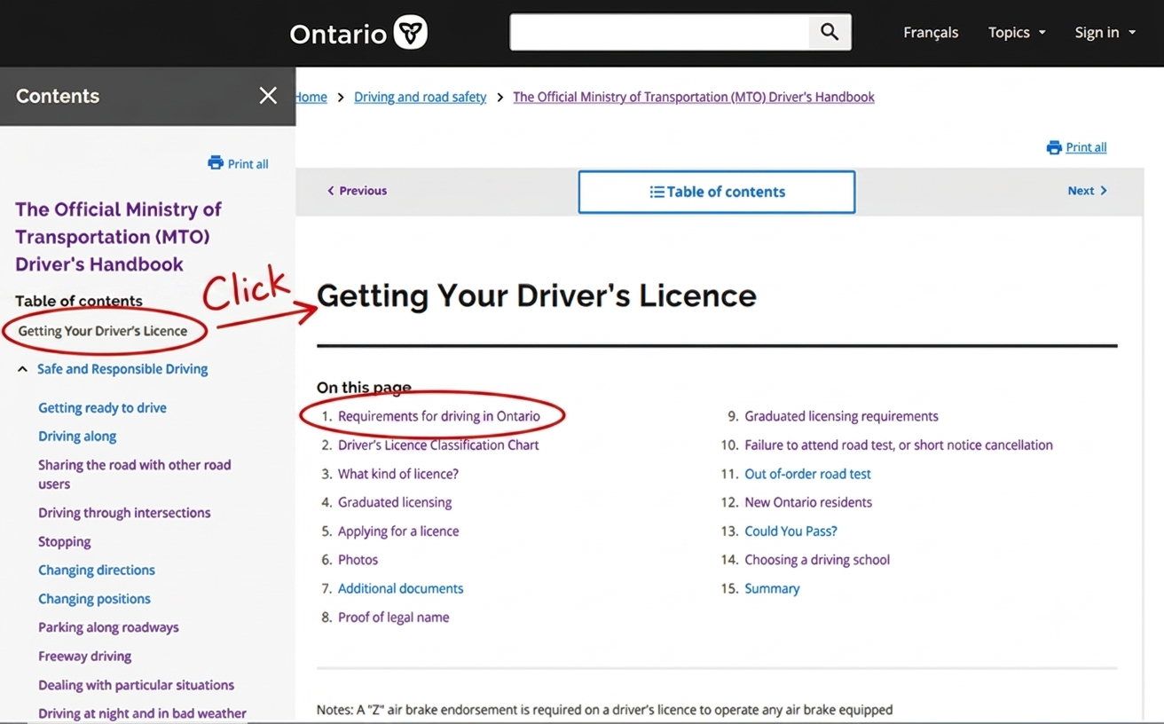Viewport: 1164px width, 724px height.
Task: Jump to Graduated licensing requirements
Action: (841, 416)
